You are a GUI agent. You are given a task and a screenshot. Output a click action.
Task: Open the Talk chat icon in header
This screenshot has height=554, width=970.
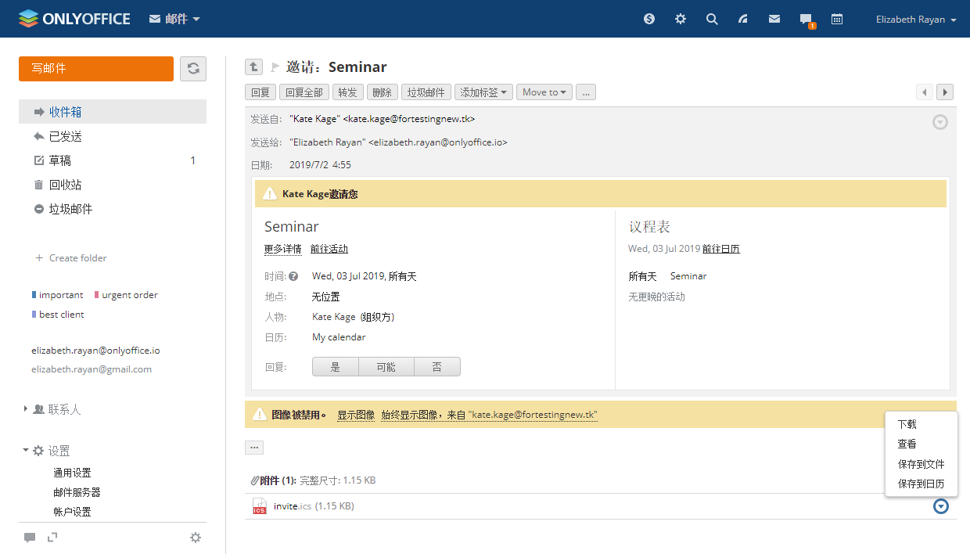click(806, 20)
